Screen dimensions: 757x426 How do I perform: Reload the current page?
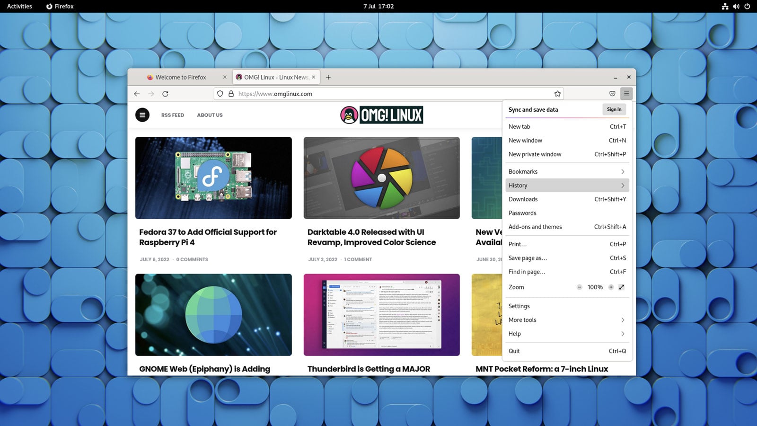pos(165,94)
